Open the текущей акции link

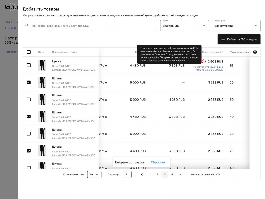tap(215, 67)
